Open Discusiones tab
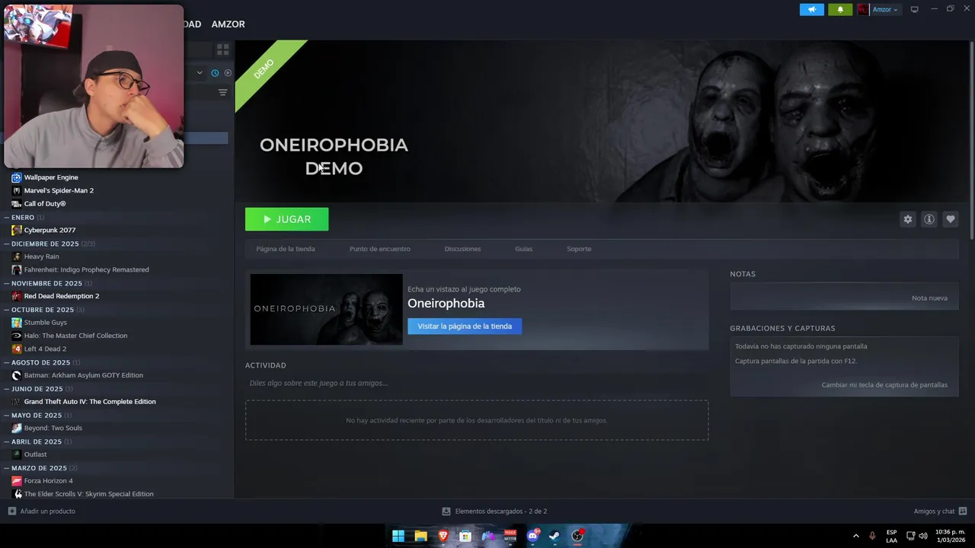 pyautogui.click(x=462, y=249)
